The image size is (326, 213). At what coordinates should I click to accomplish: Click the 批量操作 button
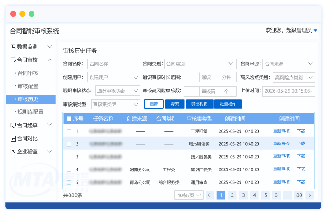click(x=228, y=104)
